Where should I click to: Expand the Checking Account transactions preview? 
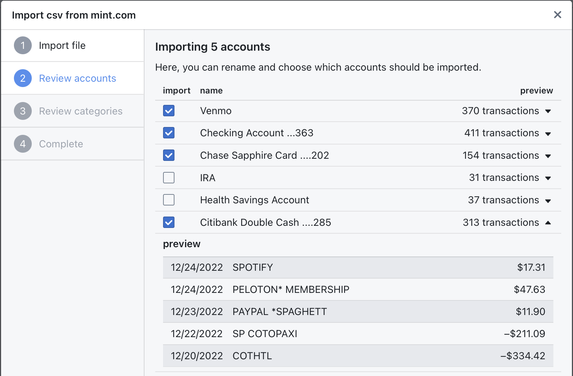click(x=548, y=134)
